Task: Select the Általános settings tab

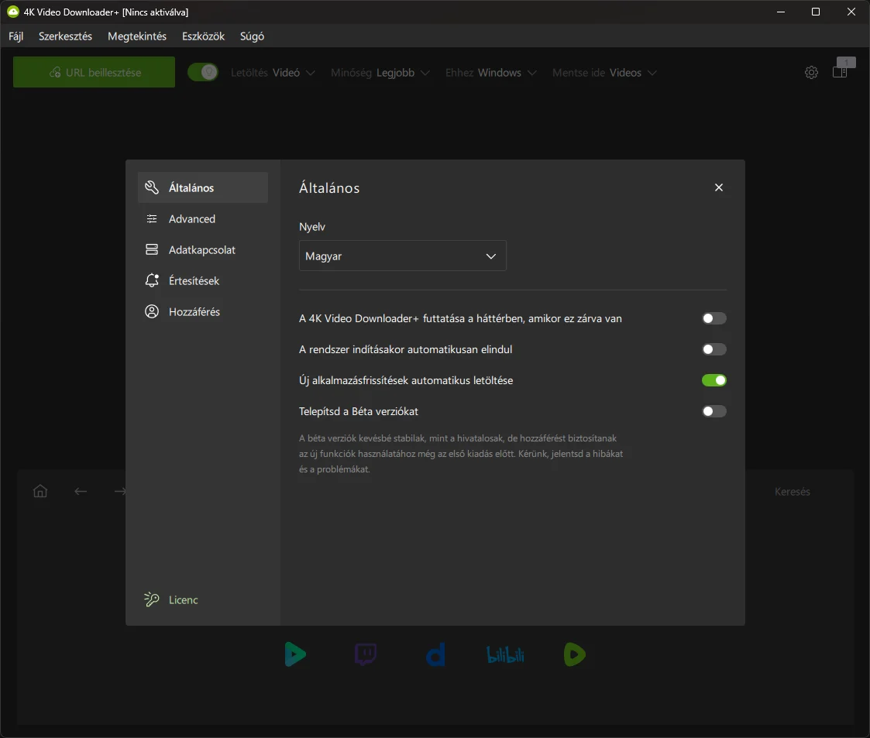Action: point(202,187)
